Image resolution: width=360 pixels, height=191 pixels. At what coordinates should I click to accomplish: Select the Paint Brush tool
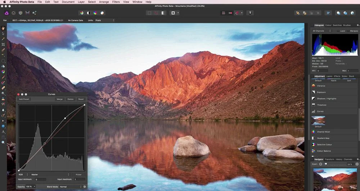pos(3,77)
